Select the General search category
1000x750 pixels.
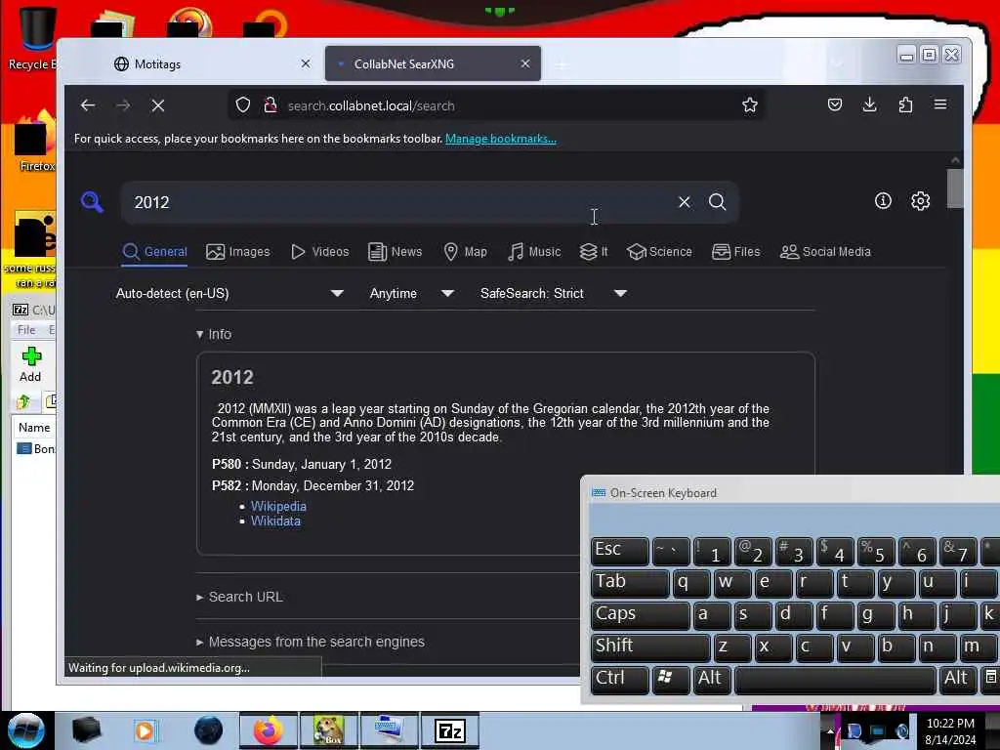155,252
